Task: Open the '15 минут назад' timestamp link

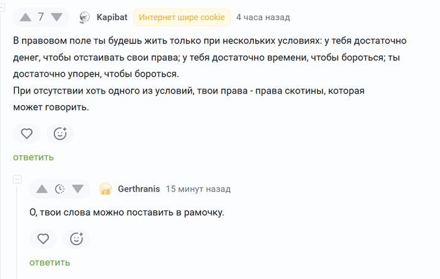Action: tap(198, 189)
